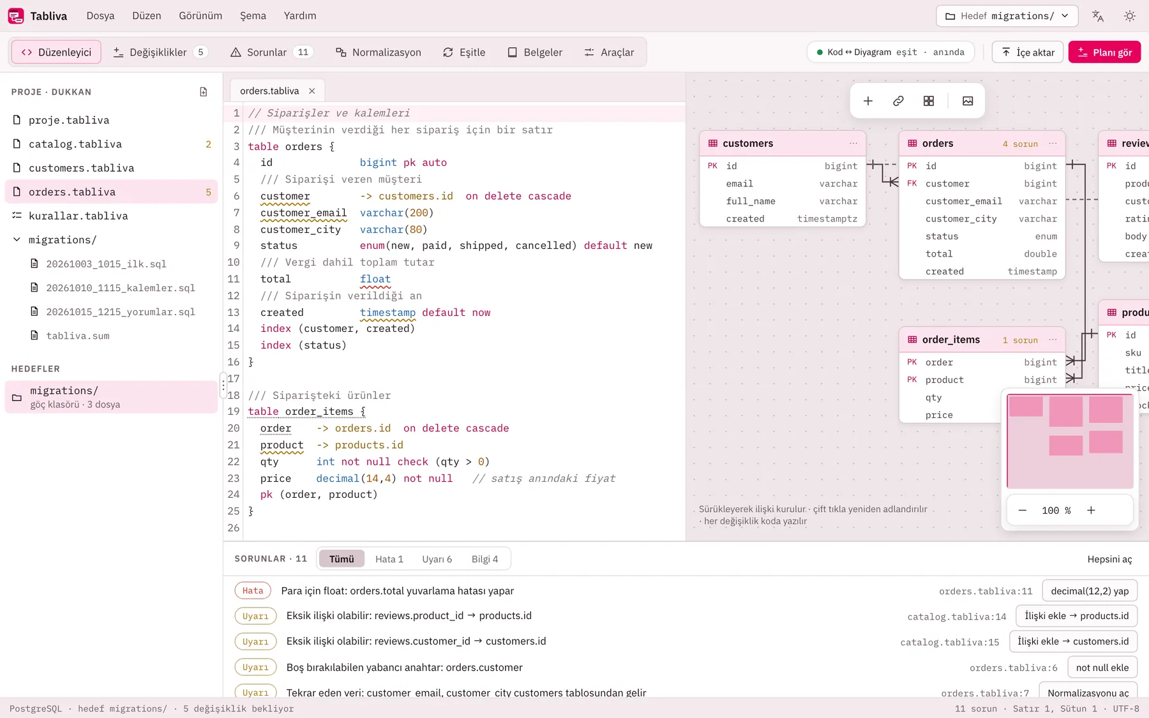Open the Hedef migrations/ dropdown

(x=1007, y=16)
